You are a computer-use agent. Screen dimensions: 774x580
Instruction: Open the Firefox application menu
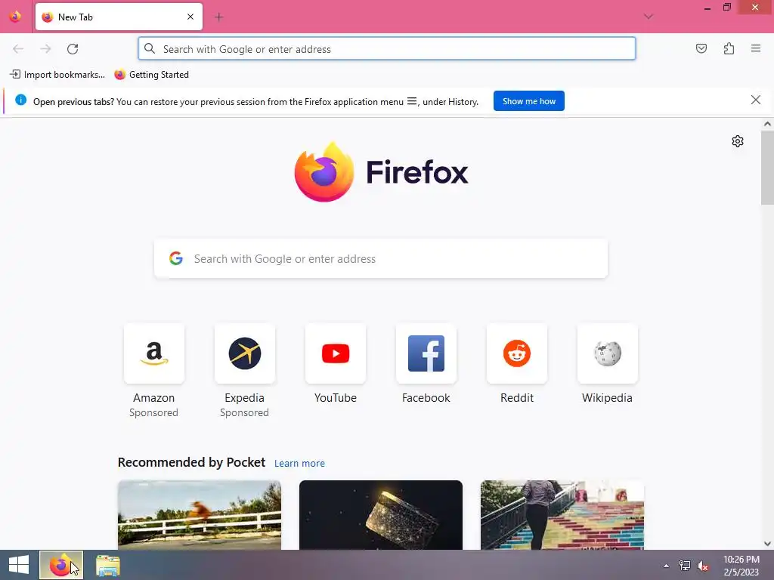coord(756,48)
